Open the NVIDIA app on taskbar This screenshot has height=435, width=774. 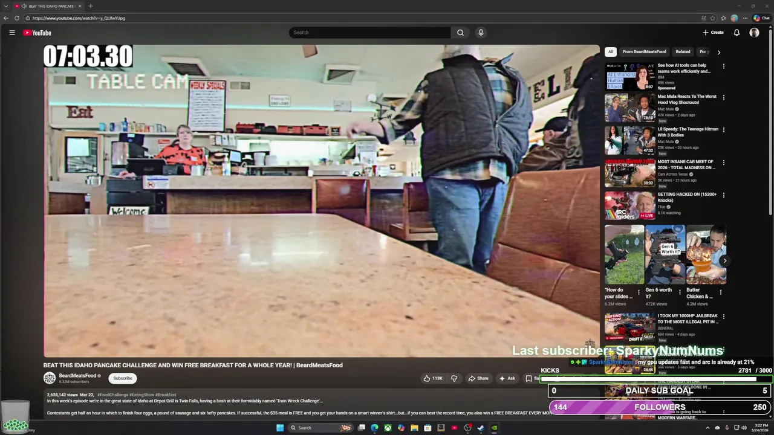tap(494, 428)
